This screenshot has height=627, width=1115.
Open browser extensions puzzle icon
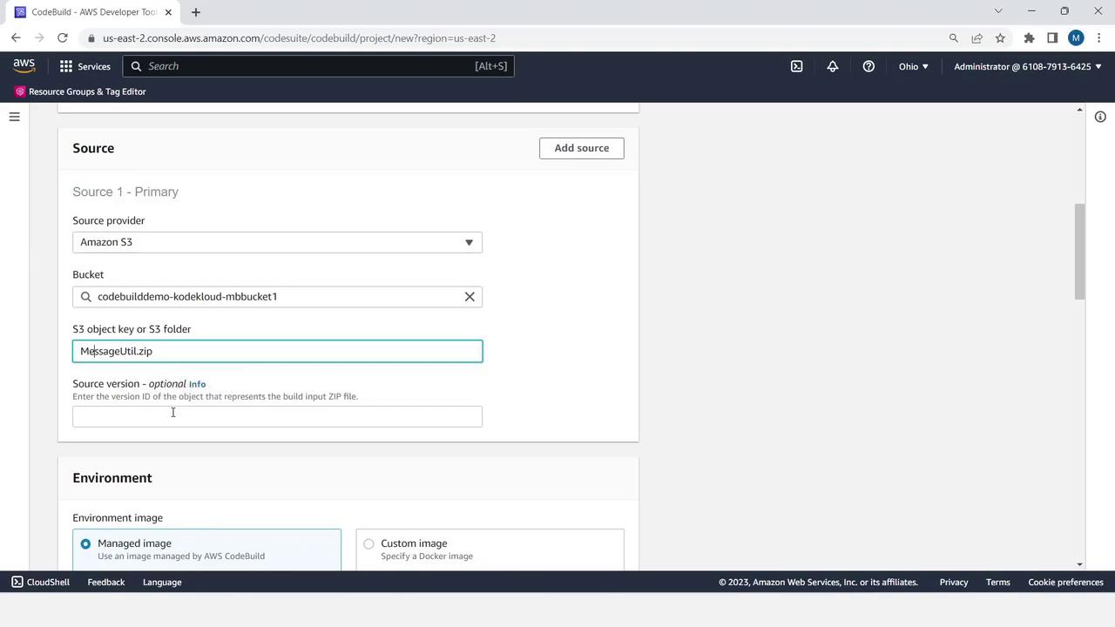pyautogui.click(x=1029, y=38)
